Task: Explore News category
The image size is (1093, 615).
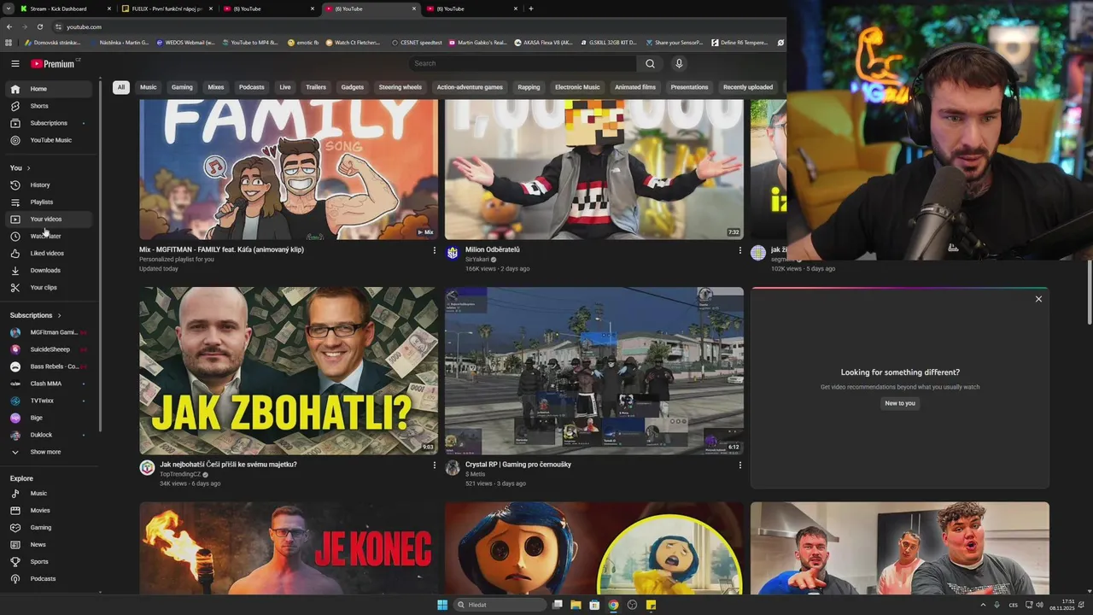Action: (x=49, y=544)
